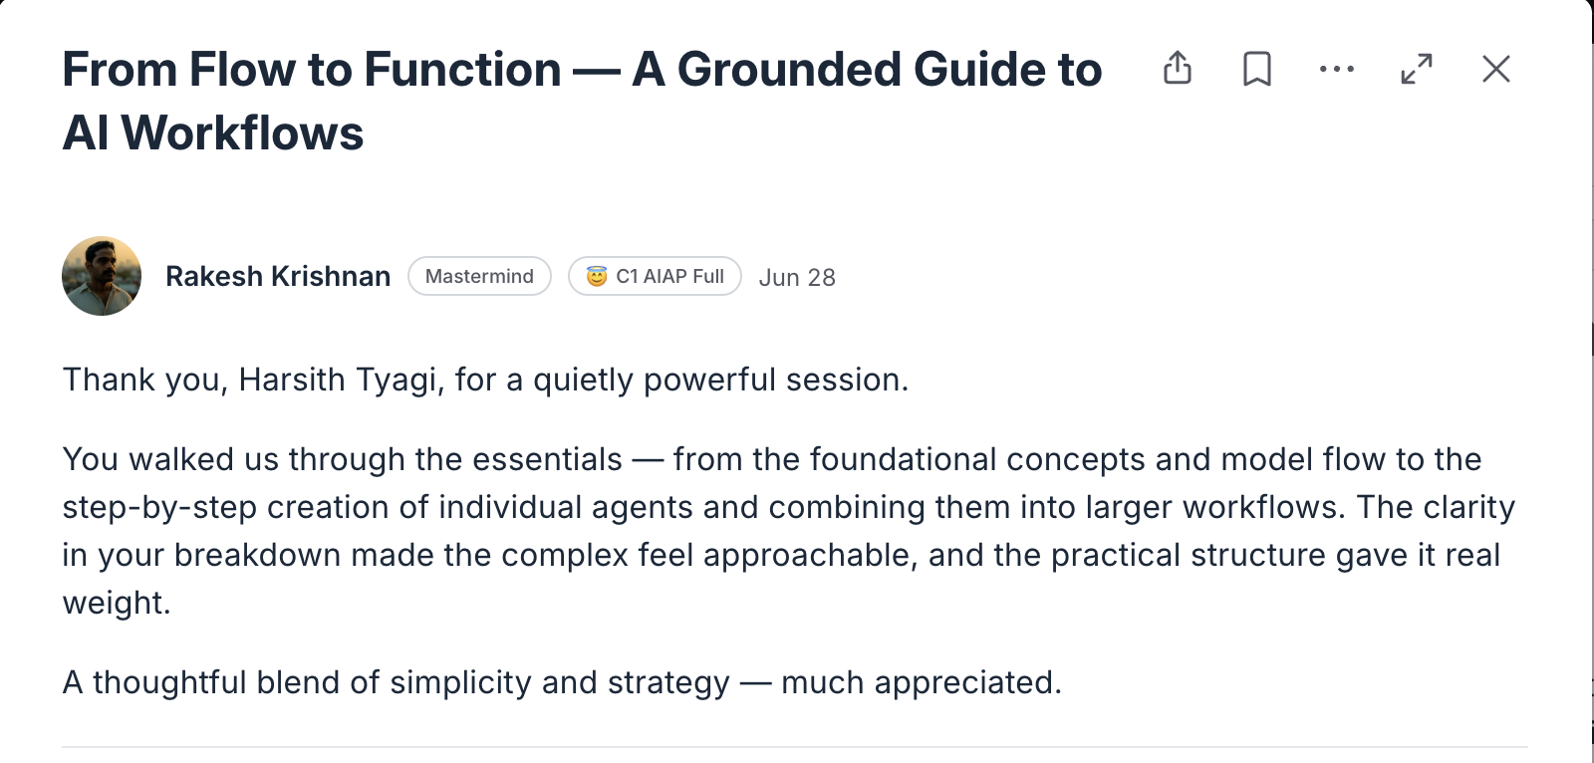Select the Mastermind badge
The height and width of the screenshot is (763, 1594).
pos(479,276)
